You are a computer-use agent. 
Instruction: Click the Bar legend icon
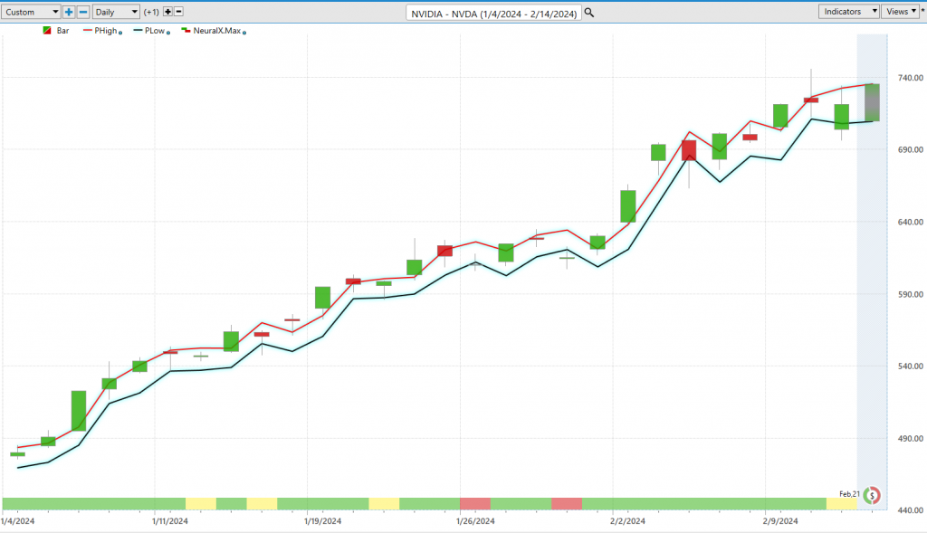coord(47,31)
